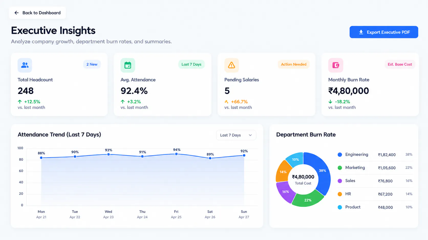Click ₹4,80,000 Total Cost in donut center
This screenshot has height=240, width=428.
(303, 177)
